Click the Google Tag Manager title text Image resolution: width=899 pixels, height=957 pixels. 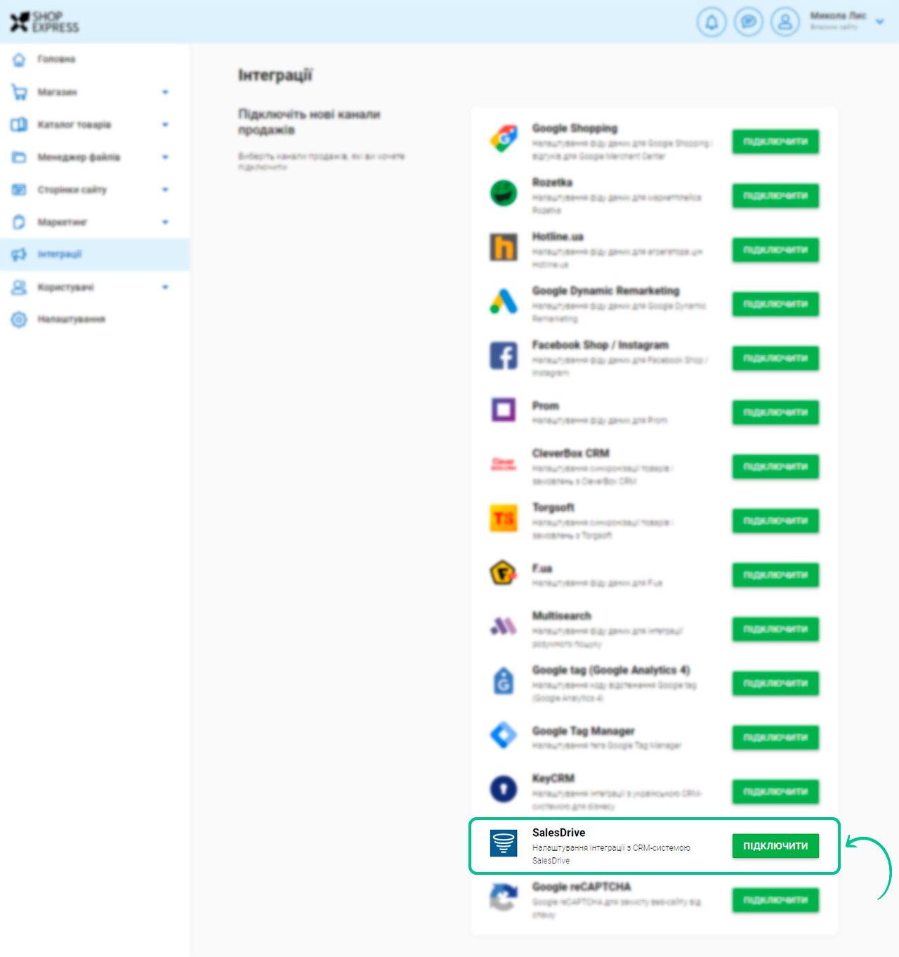(x=584, y=731)
